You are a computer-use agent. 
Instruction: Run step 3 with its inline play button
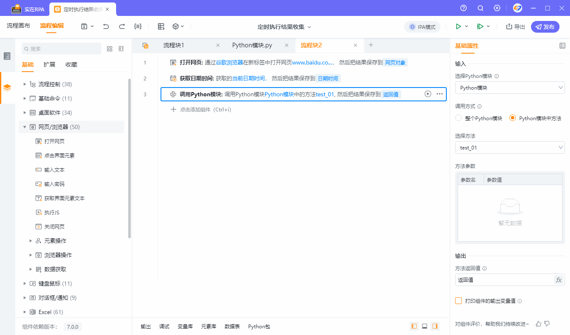(x=427, y=94)
